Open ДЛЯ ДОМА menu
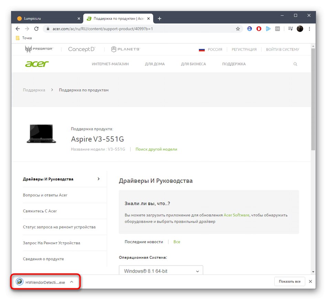 pyautogui.click(x=155, y=64)
